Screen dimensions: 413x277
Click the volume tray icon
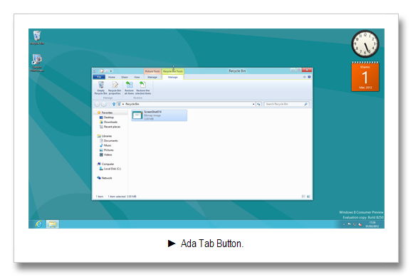pos(360,224)
